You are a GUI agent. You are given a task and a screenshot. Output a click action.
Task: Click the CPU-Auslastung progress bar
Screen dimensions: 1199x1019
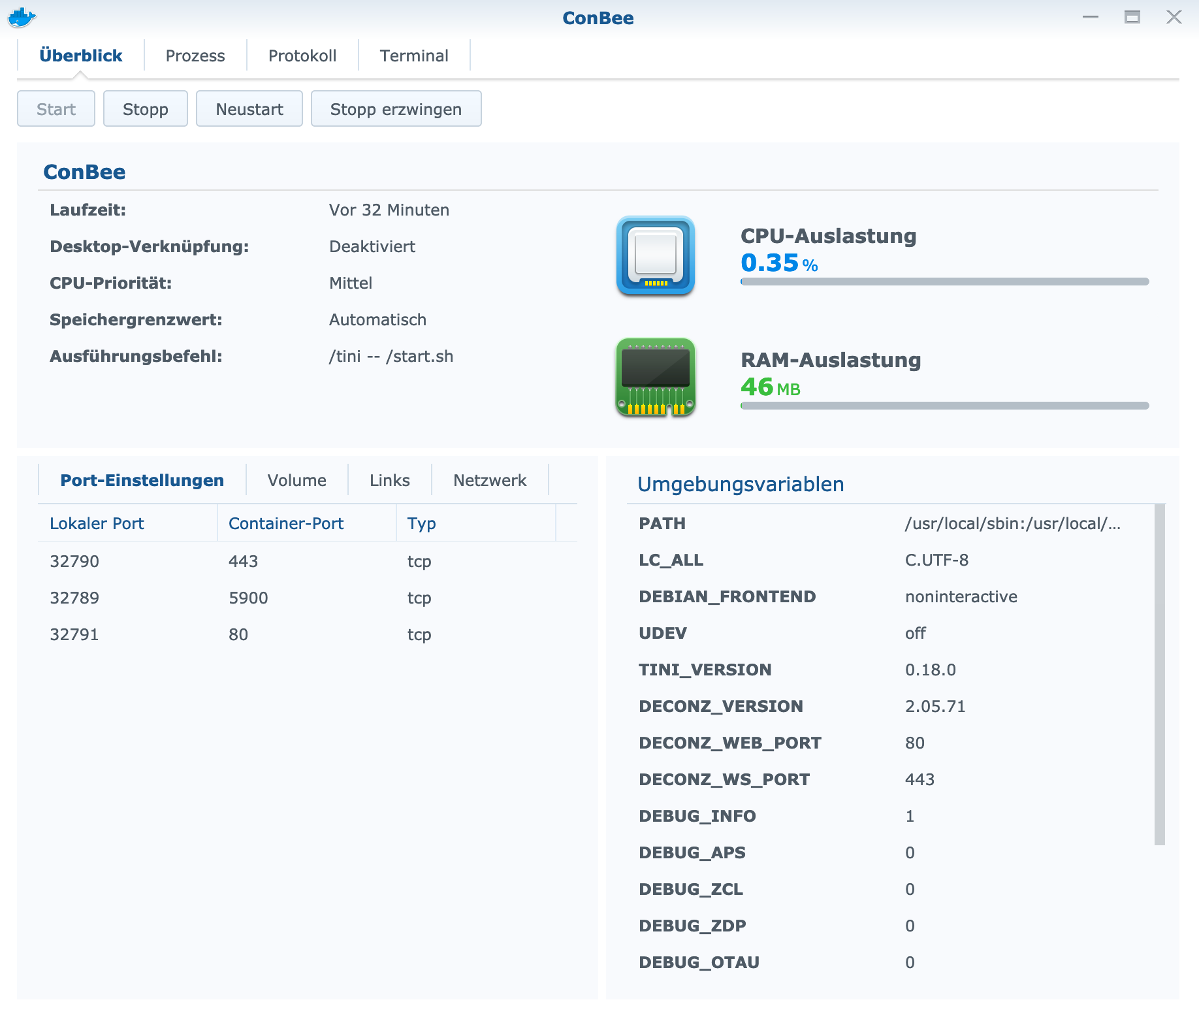(944, 282)
